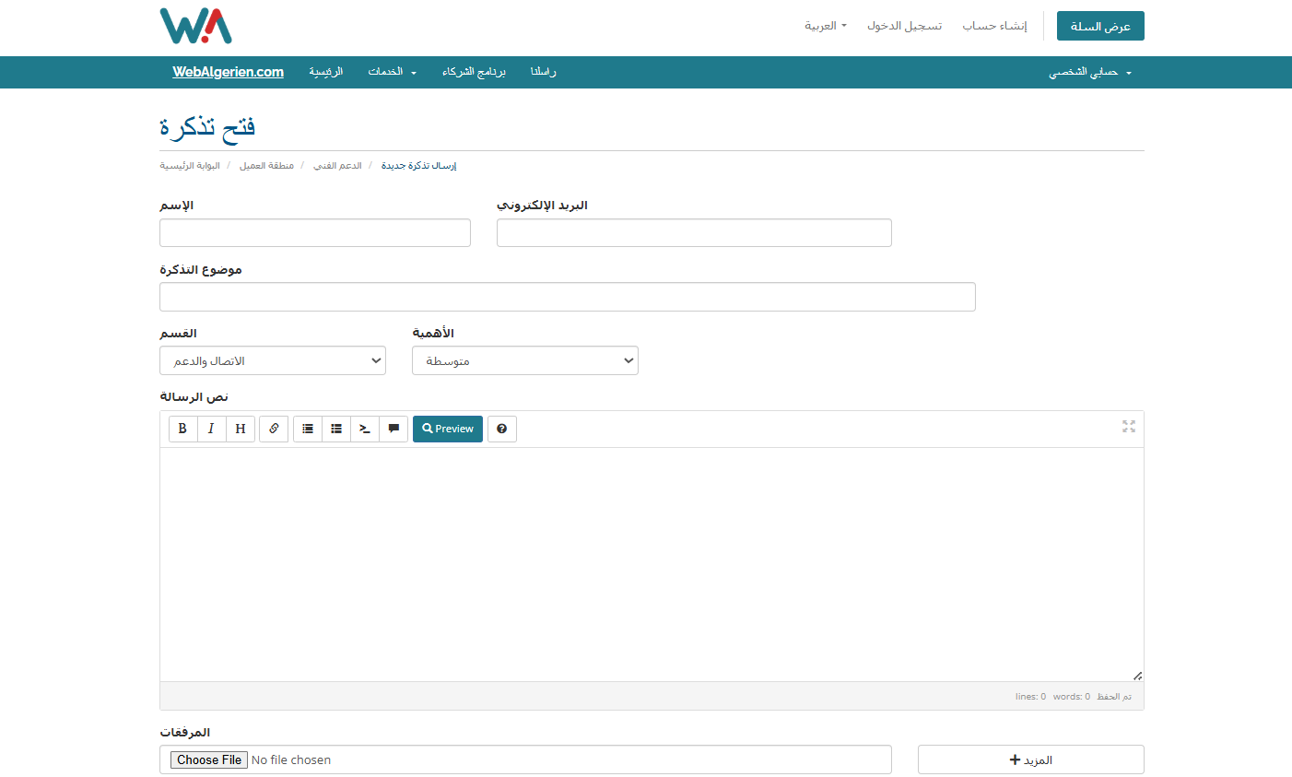Image resolution: width=1292 pixels, height=777 pixels.
Task: Expand the العربية language selector
Action: pyautogui.click(x=825, y=26)
